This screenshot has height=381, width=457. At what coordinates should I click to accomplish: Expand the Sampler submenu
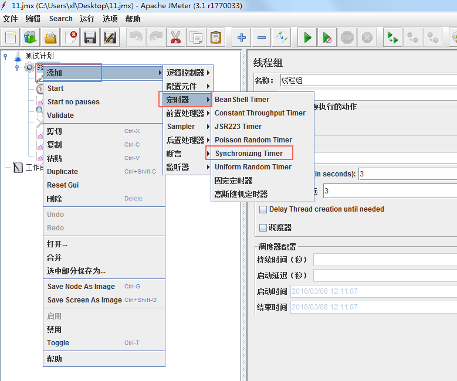click(x=188, y=127)
